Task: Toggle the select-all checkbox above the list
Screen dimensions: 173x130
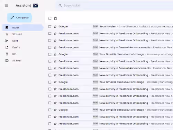Action: (50, 18)
